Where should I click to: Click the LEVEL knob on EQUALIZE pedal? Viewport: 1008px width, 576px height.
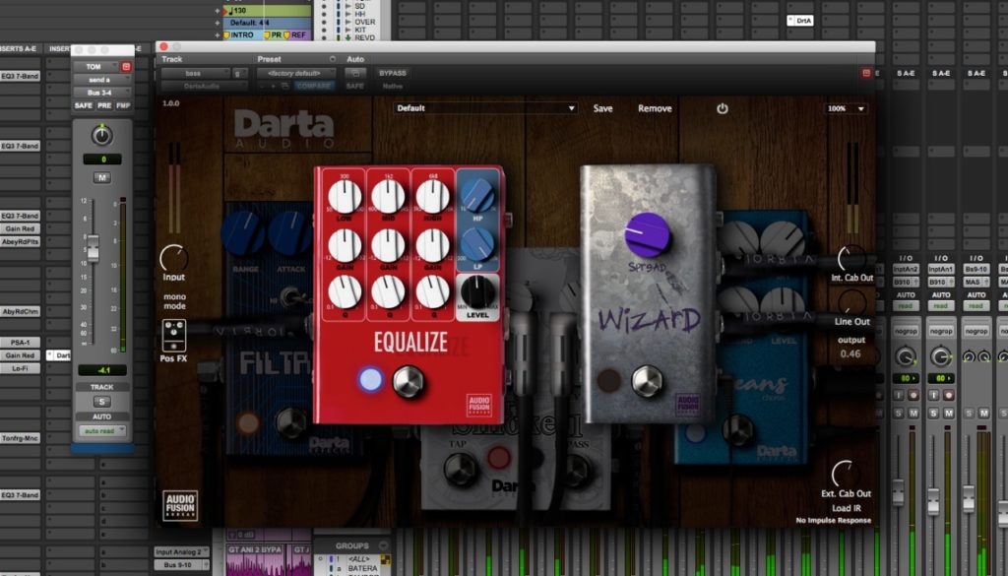pyautogui.click(x=476, y=292)
